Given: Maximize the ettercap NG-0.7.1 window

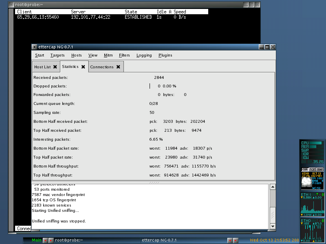Looking at the screenshot, I should (267, 47).
